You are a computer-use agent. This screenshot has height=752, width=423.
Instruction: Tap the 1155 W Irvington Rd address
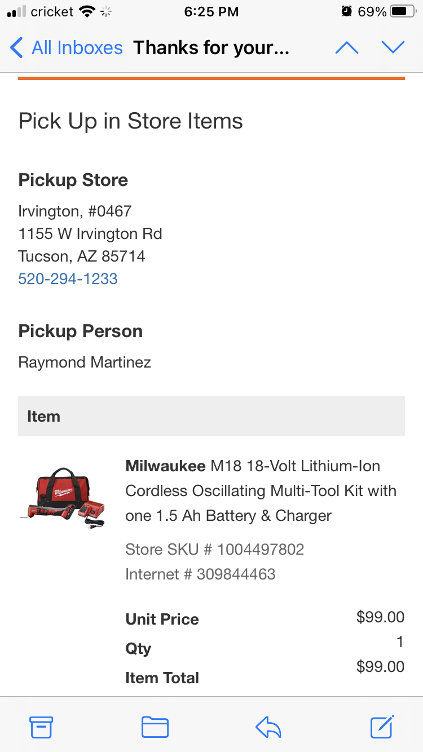click(x=90, y=233)
